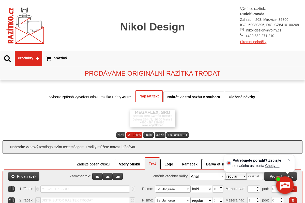
Task: Click the nikol-design@volny.cz email
Action: (264, 30)
